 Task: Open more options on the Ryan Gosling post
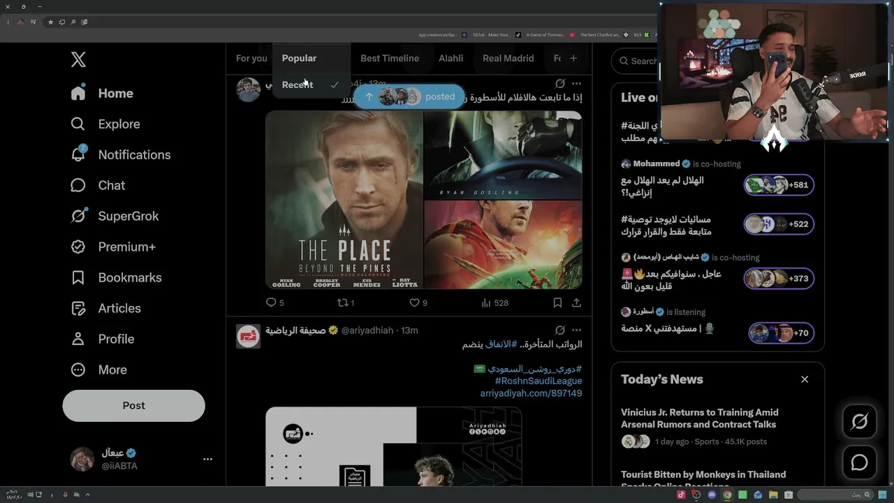coord(576,84)
